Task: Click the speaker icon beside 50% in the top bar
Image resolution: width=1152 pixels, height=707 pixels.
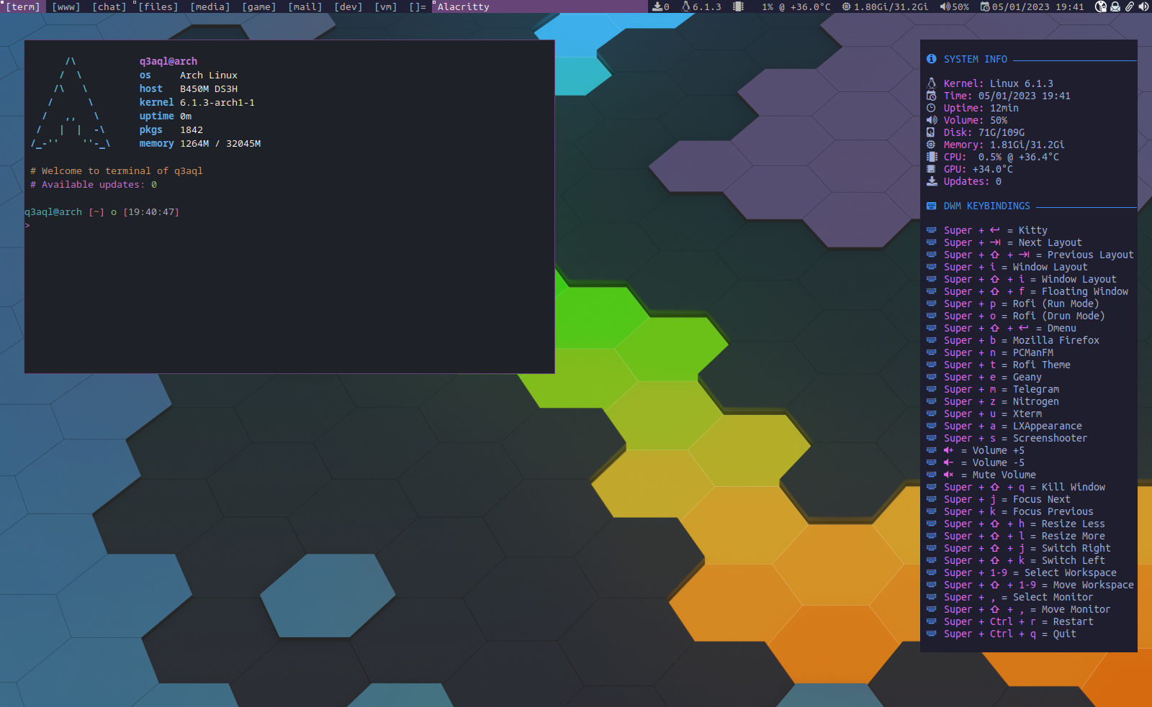Action: (x=945, y=6)
